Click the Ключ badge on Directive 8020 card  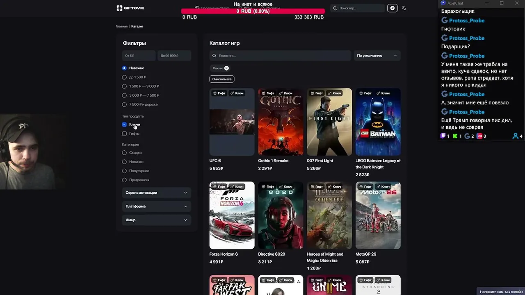285,186
